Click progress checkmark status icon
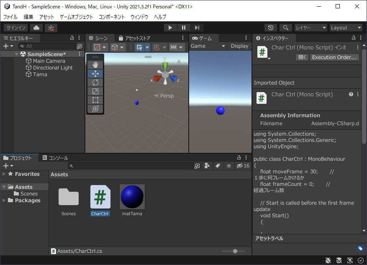 coord(361,260)
